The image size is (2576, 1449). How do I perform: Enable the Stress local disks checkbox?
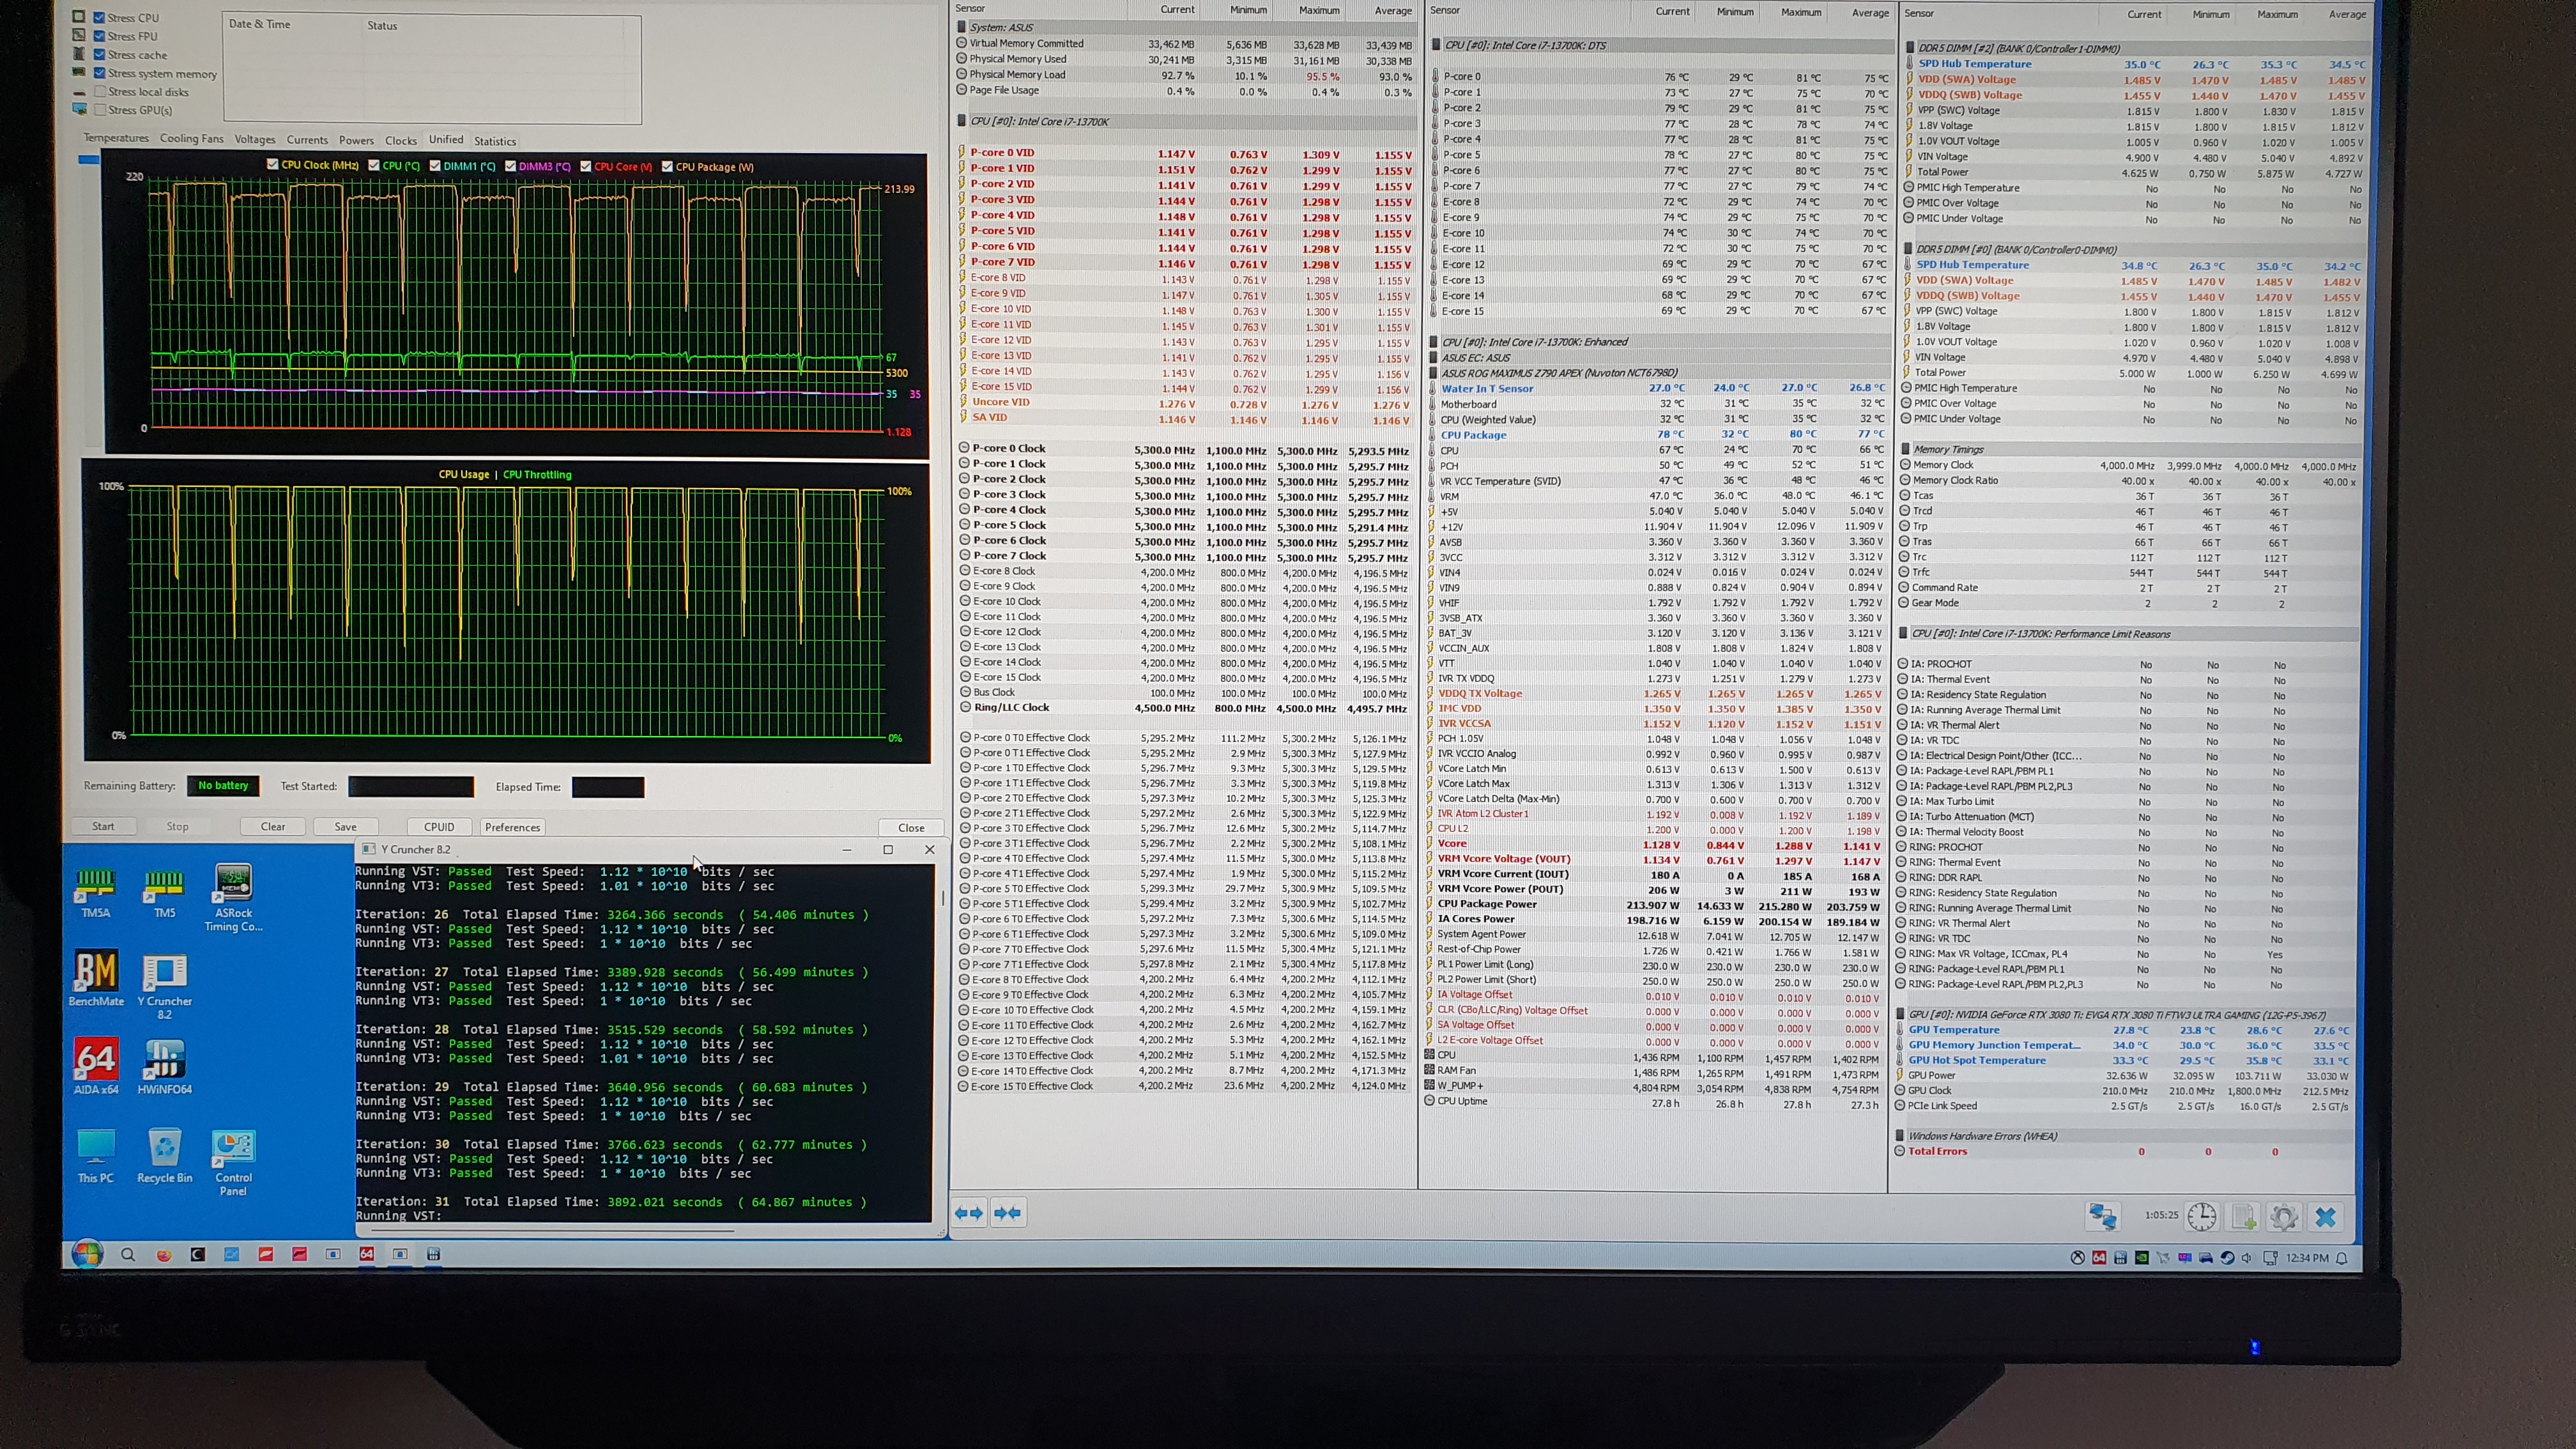tap(100, 92)
